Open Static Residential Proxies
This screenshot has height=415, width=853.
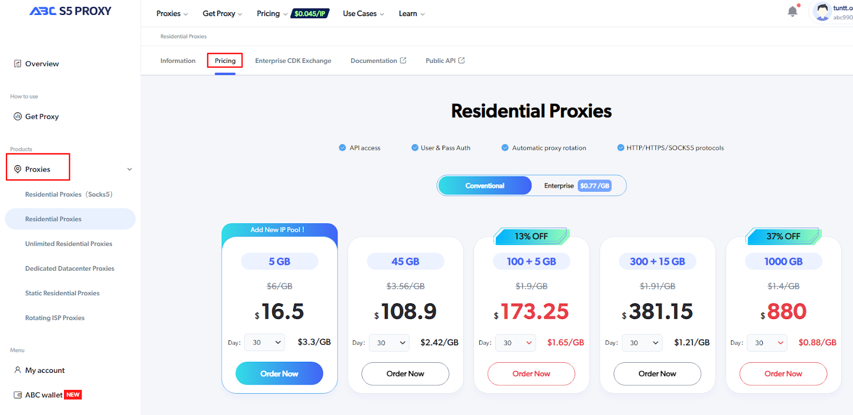62,293
